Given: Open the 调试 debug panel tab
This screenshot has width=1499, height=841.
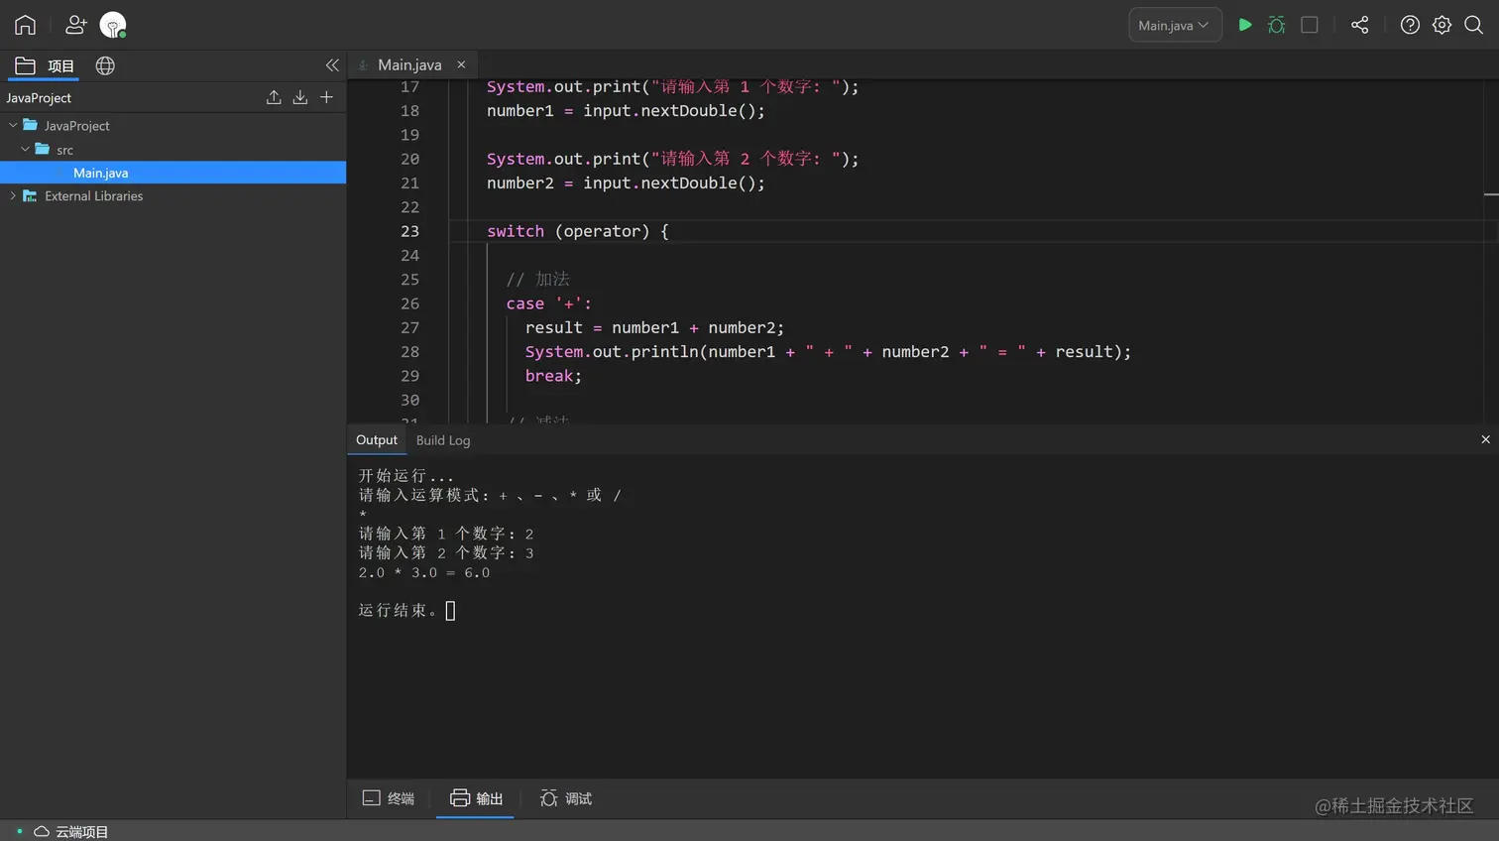Looking at the screenshot, I should click(x=566, y=798).
